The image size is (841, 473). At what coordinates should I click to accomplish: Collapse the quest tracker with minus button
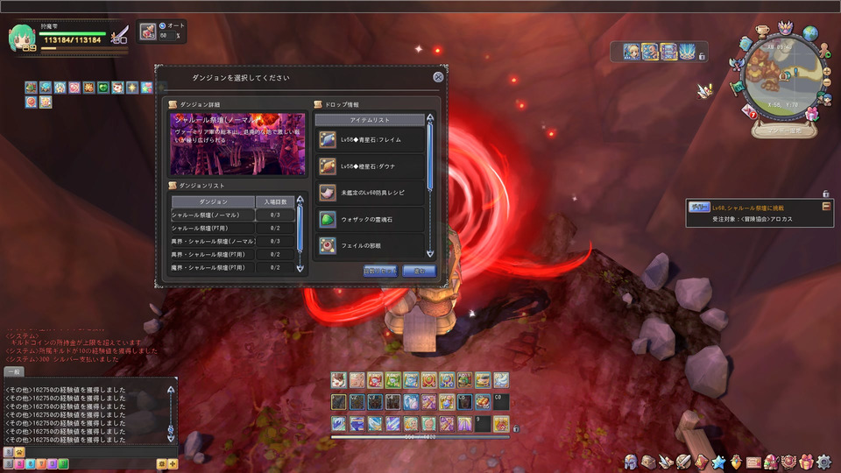[826, 206]
